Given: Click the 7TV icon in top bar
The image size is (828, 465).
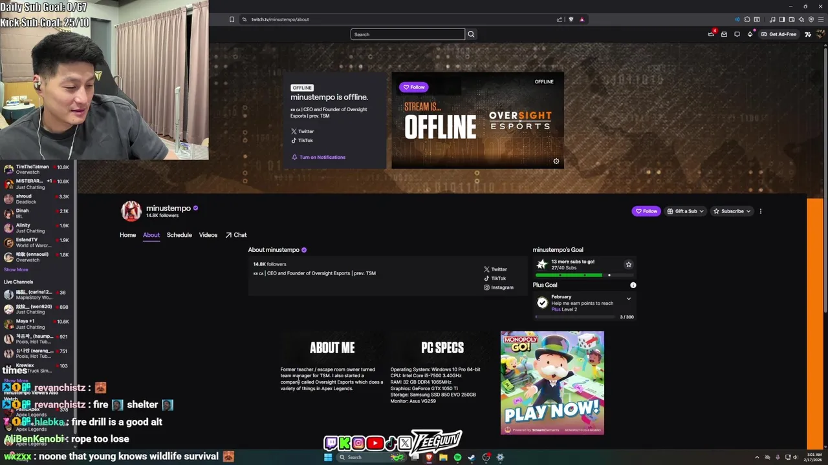Looking at the screenshot, I should point(807,34).
